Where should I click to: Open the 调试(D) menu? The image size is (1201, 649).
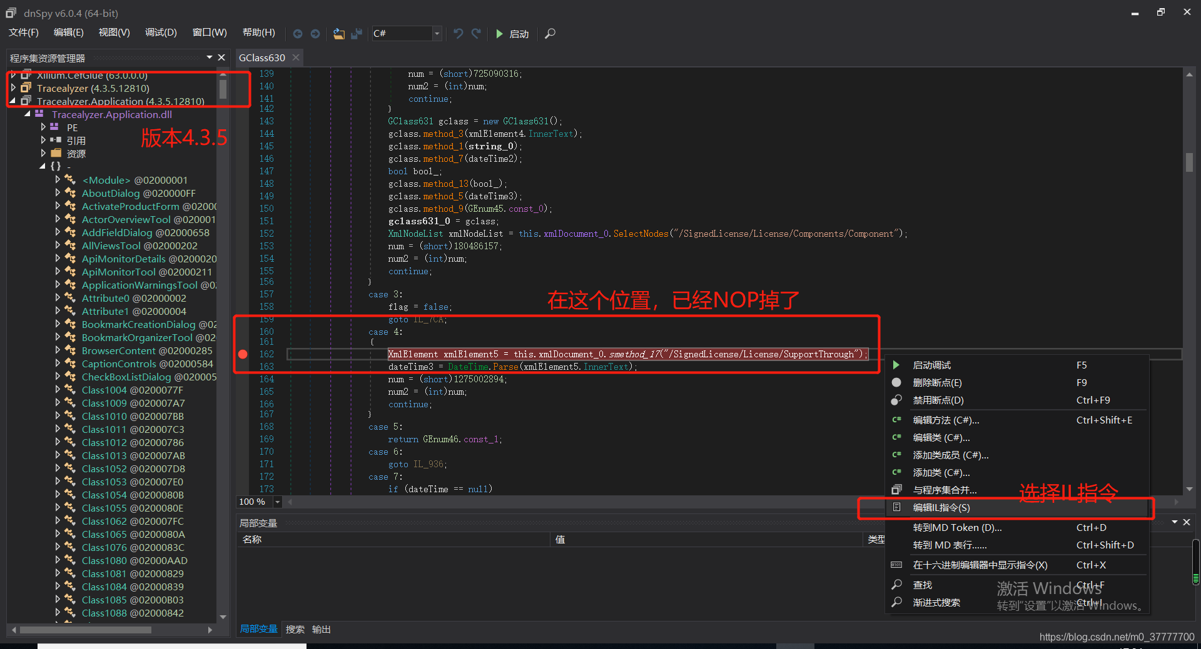161,32
